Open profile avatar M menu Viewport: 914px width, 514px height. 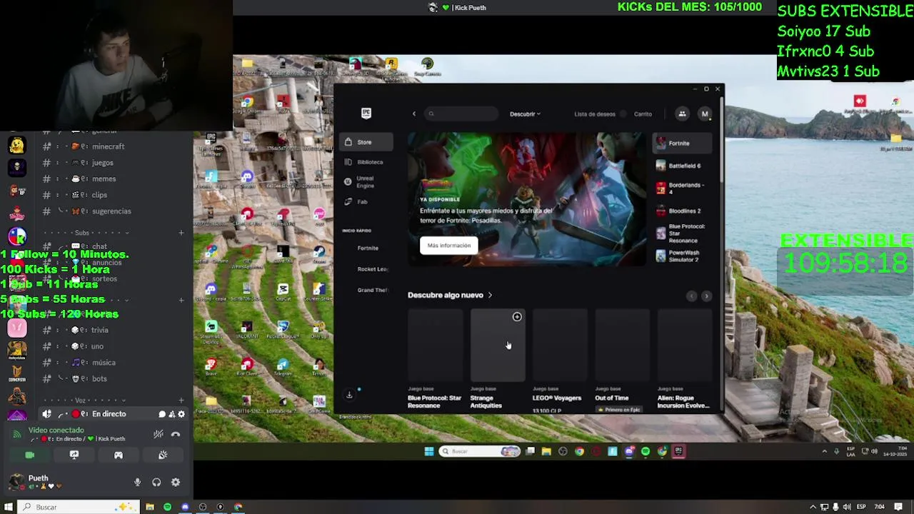705,114
